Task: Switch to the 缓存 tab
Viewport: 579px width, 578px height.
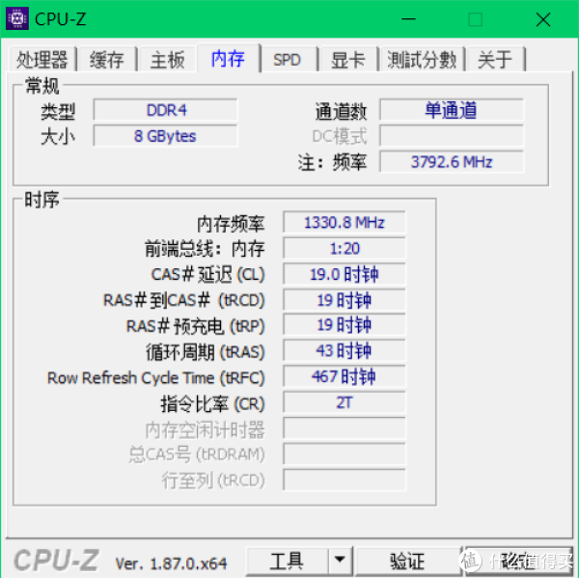Action: (107, 60)
